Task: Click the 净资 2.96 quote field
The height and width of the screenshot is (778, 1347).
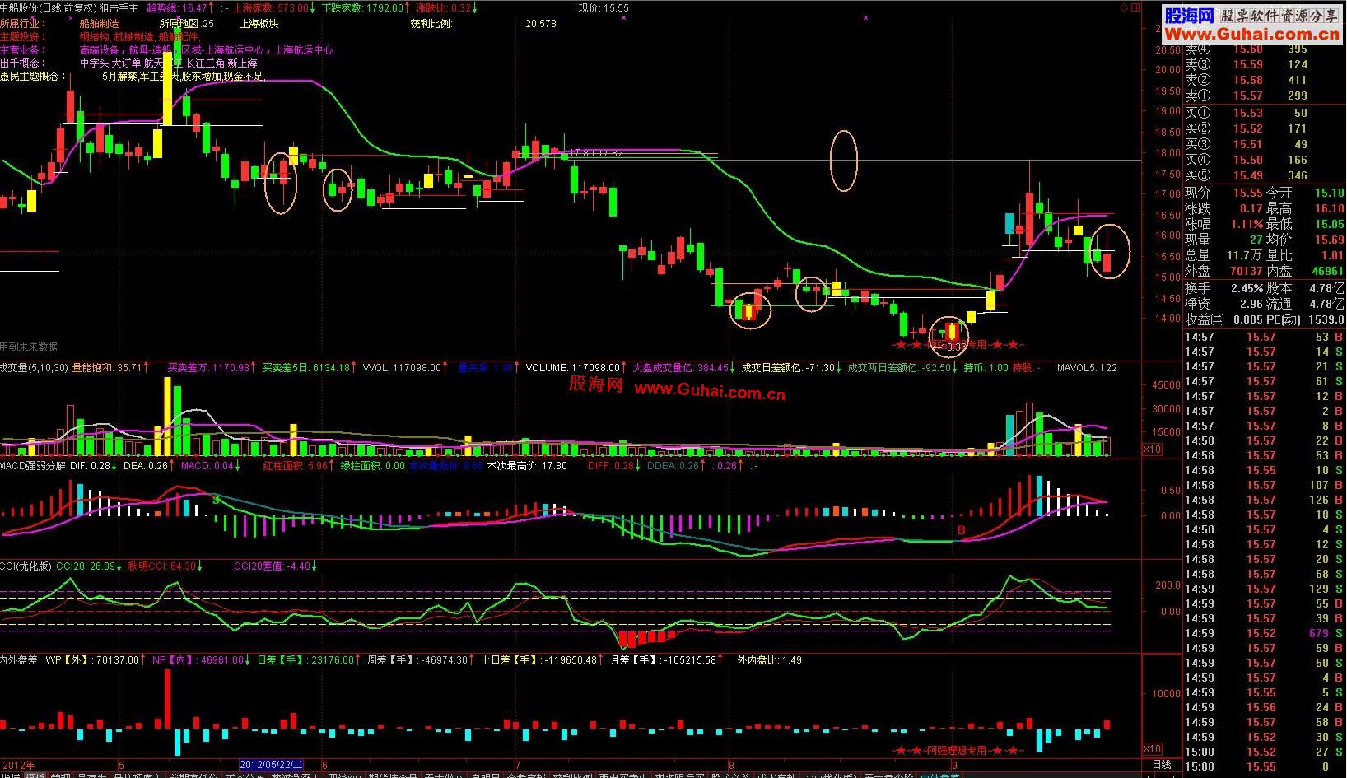Action: pyautogui.click(x=1224, y=304)
